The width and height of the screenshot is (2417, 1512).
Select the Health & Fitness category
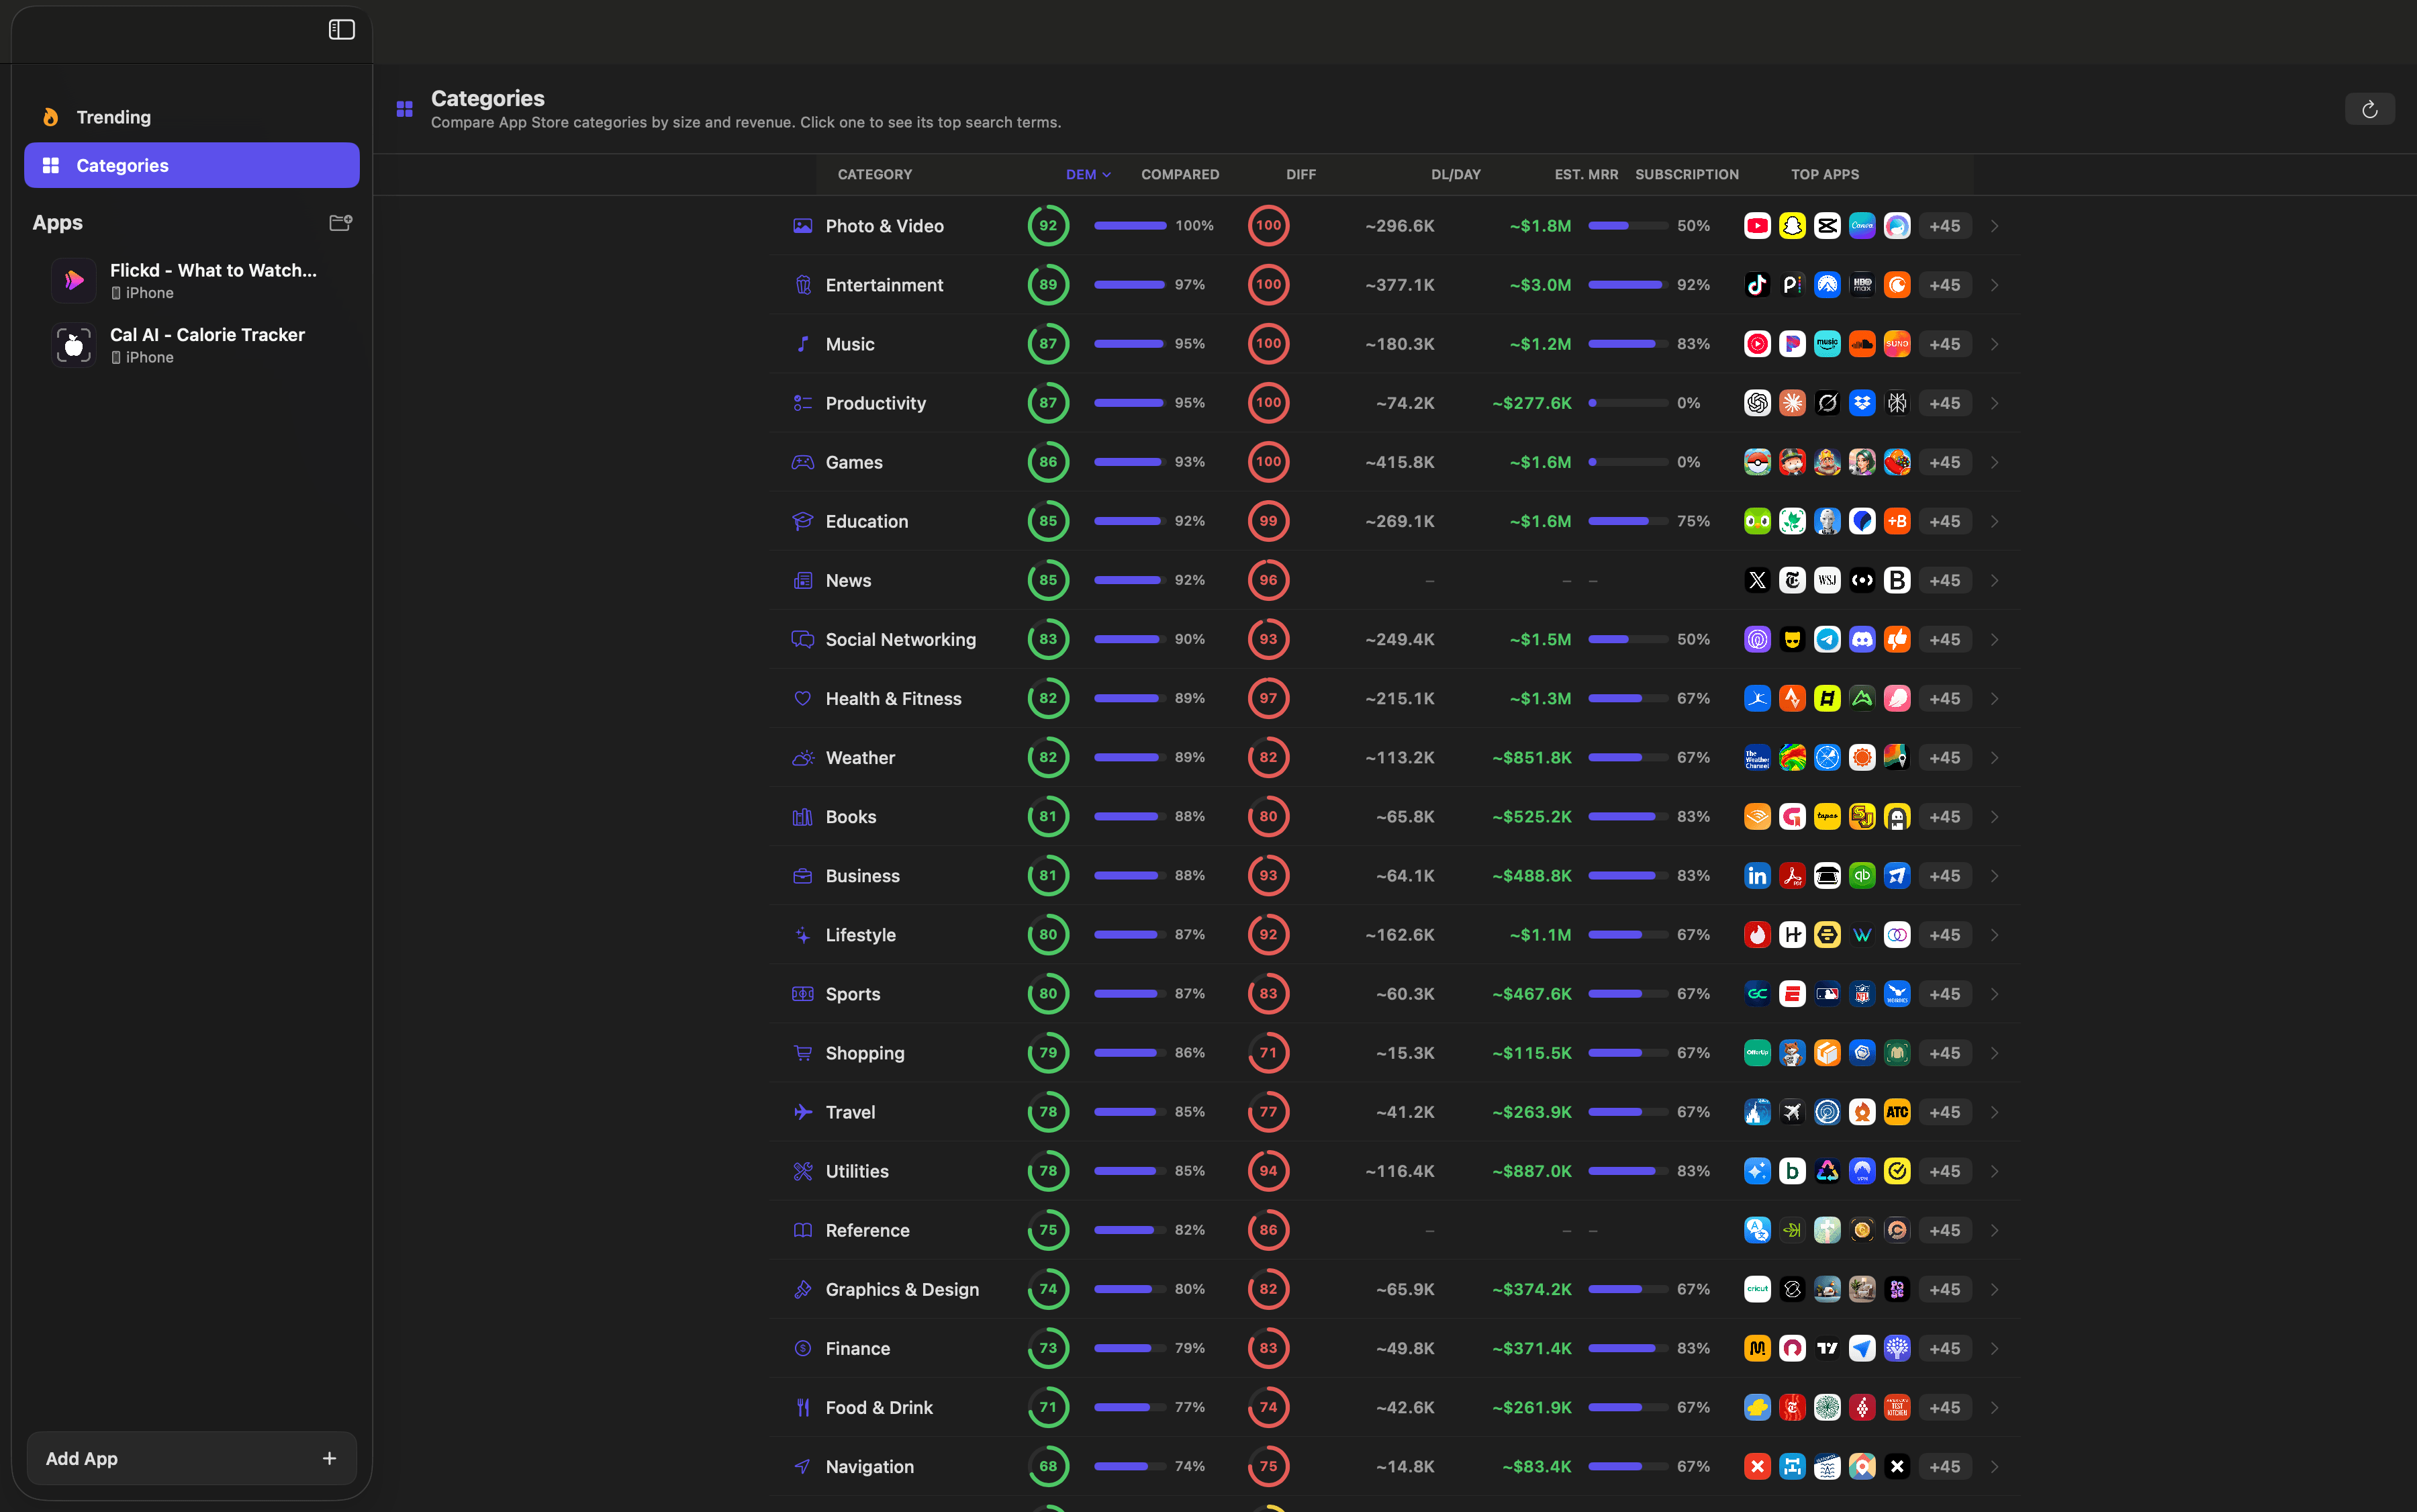1394,698
